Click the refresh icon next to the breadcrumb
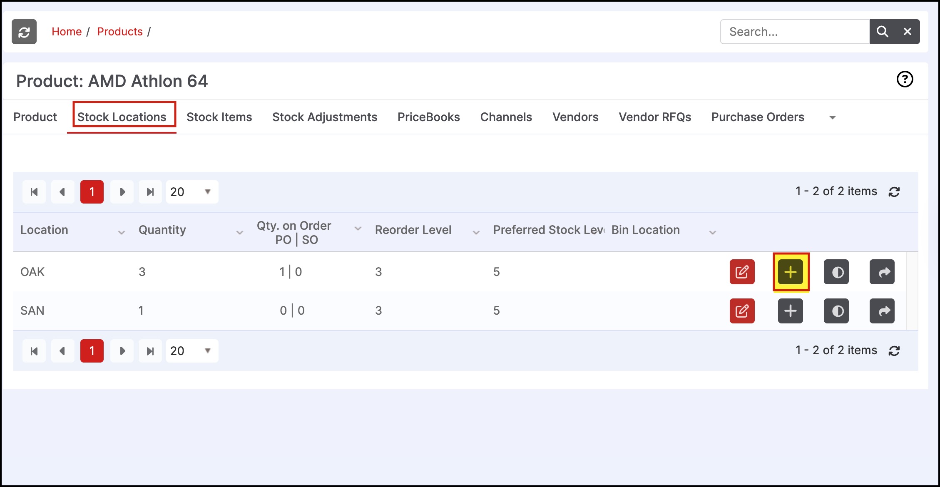Viewport: 940px width, 487px height. (x=24, y=32)
